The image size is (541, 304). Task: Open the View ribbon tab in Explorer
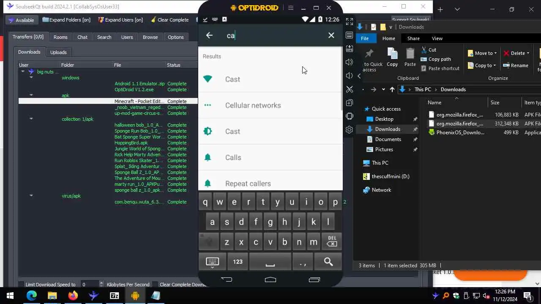(437, 38)
